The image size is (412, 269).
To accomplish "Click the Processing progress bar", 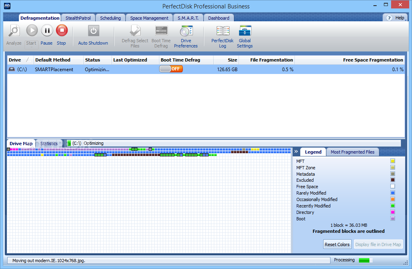I will 365,260.
